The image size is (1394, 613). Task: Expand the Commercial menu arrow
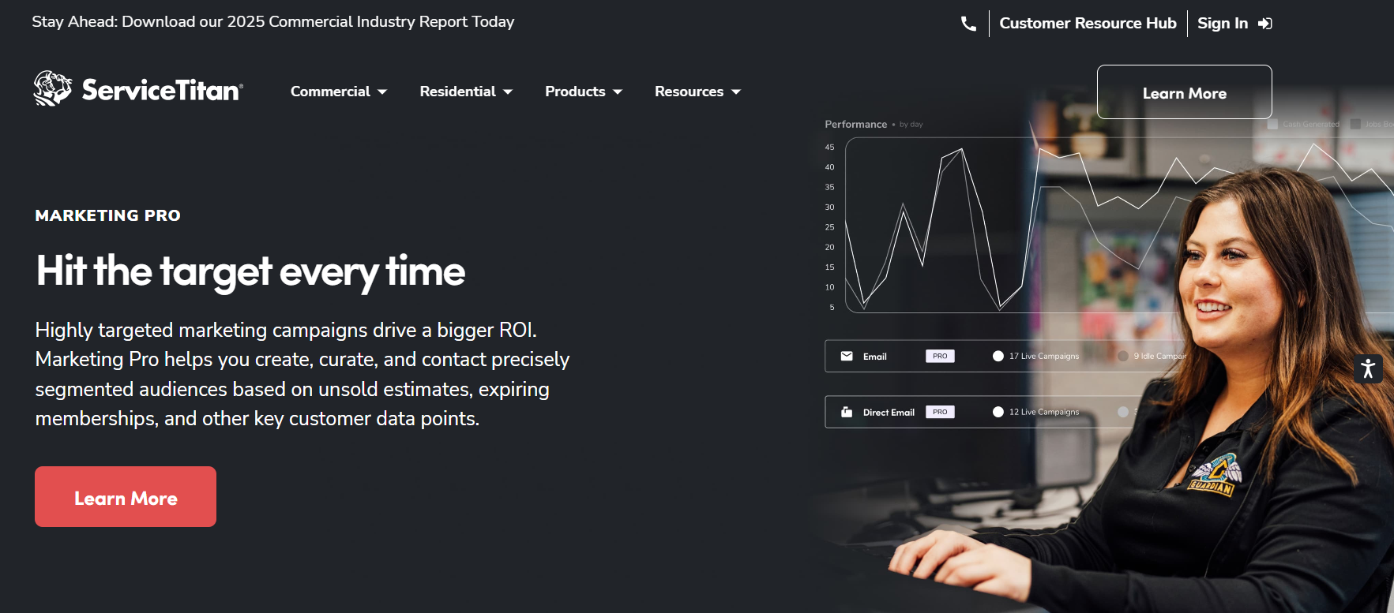(x=382, y=92)
